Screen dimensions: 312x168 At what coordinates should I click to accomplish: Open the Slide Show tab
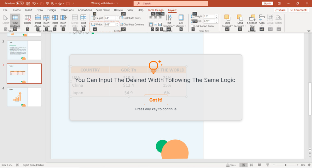[103, 10]
